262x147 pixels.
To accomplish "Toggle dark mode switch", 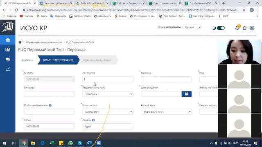I will pyautogui.click(x=221, y=28).
